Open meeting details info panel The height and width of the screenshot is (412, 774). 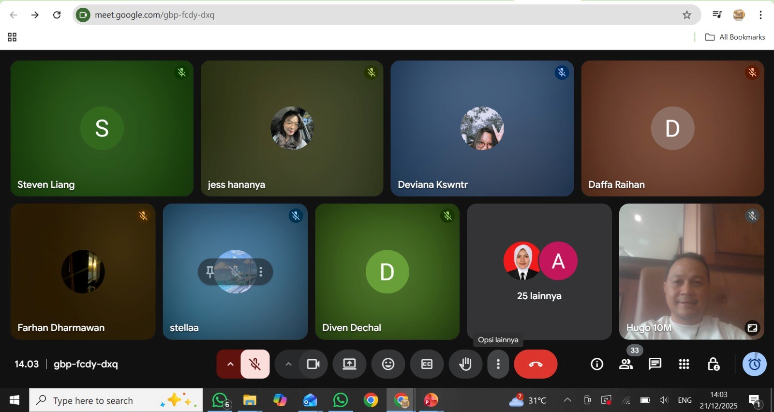pos(597,364)
